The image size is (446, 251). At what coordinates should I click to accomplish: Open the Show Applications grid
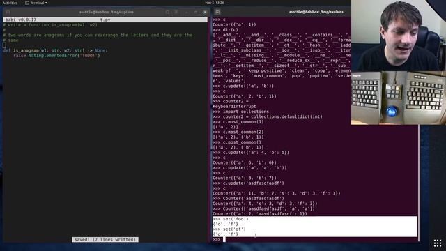click(x=438, y=243)
